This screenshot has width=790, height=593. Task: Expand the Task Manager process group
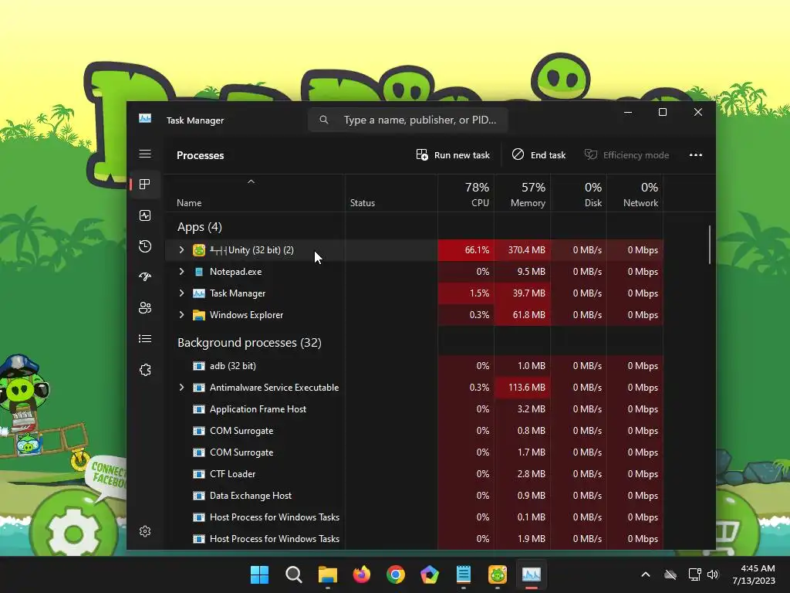[x=181, y=293]
